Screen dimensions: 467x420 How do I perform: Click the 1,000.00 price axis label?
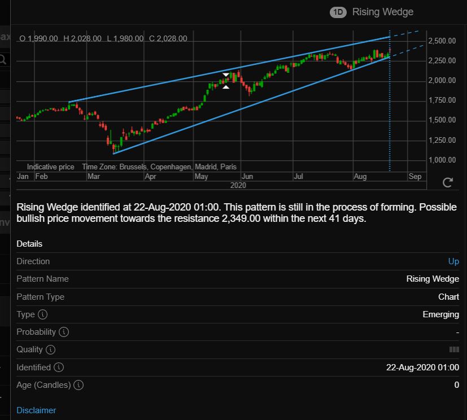[x=442, y=160]
